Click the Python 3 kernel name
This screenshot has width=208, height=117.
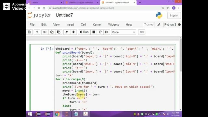coord(170,25)
